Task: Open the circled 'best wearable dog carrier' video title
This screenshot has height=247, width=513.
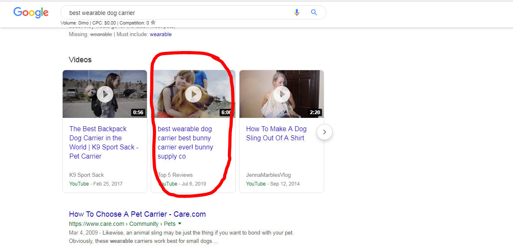Action: [186, 142]
